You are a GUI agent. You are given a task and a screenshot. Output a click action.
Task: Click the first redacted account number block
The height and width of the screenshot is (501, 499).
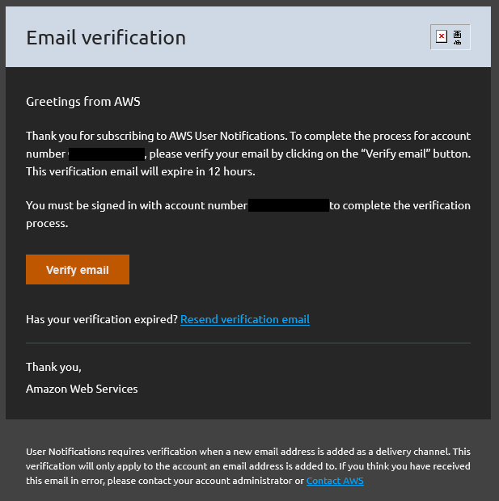tap(107, 154)
